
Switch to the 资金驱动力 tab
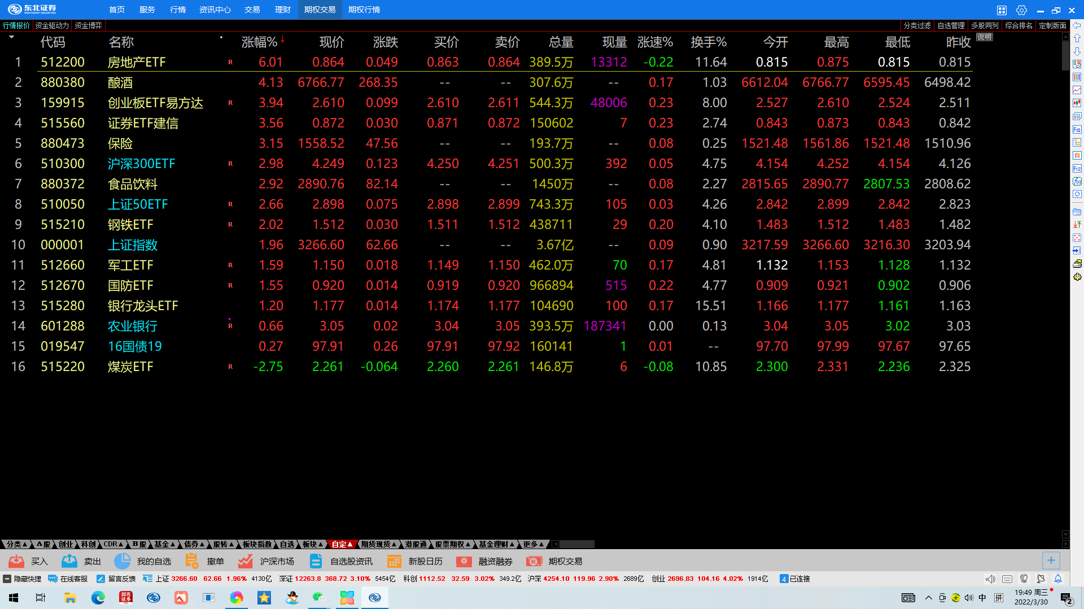coord(52,25)
